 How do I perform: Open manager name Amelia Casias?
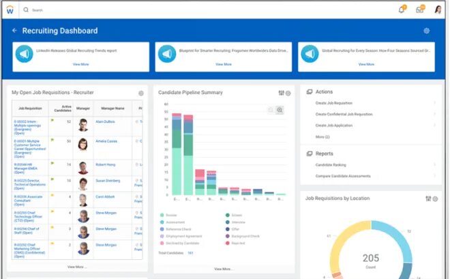tap(106, 141)
